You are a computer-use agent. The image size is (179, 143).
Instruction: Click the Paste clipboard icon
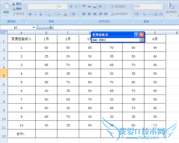6,6
